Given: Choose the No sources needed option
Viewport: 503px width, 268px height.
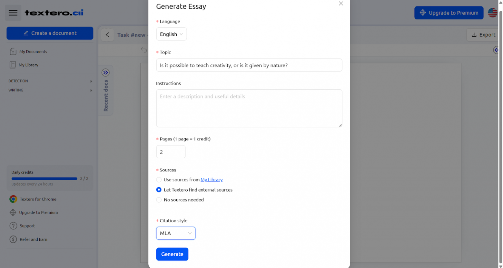Looking at the screenshot, I should pos(159,200).
